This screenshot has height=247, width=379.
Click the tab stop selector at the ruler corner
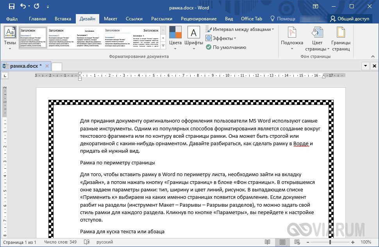pyautogui.click(x=5, y=76)
